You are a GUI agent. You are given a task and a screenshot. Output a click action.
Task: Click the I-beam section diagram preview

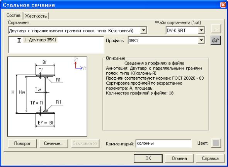(47, 96)
